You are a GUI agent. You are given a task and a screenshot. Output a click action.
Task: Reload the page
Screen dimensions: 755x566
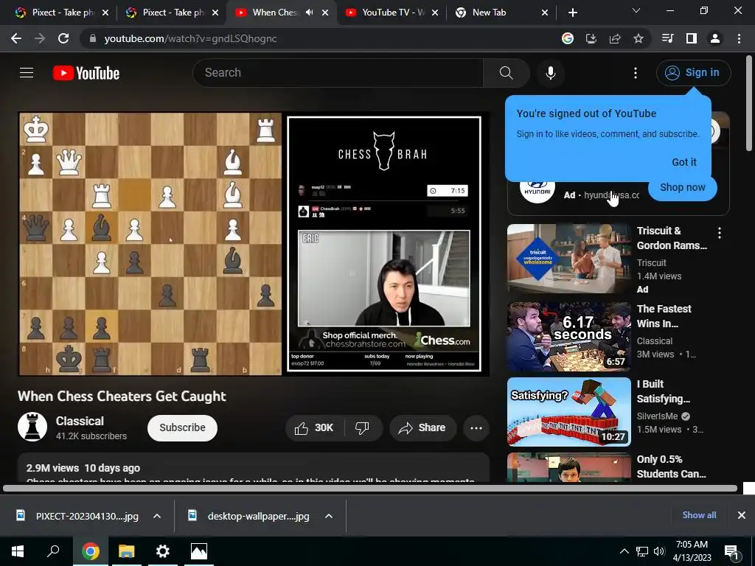(63, 38)
